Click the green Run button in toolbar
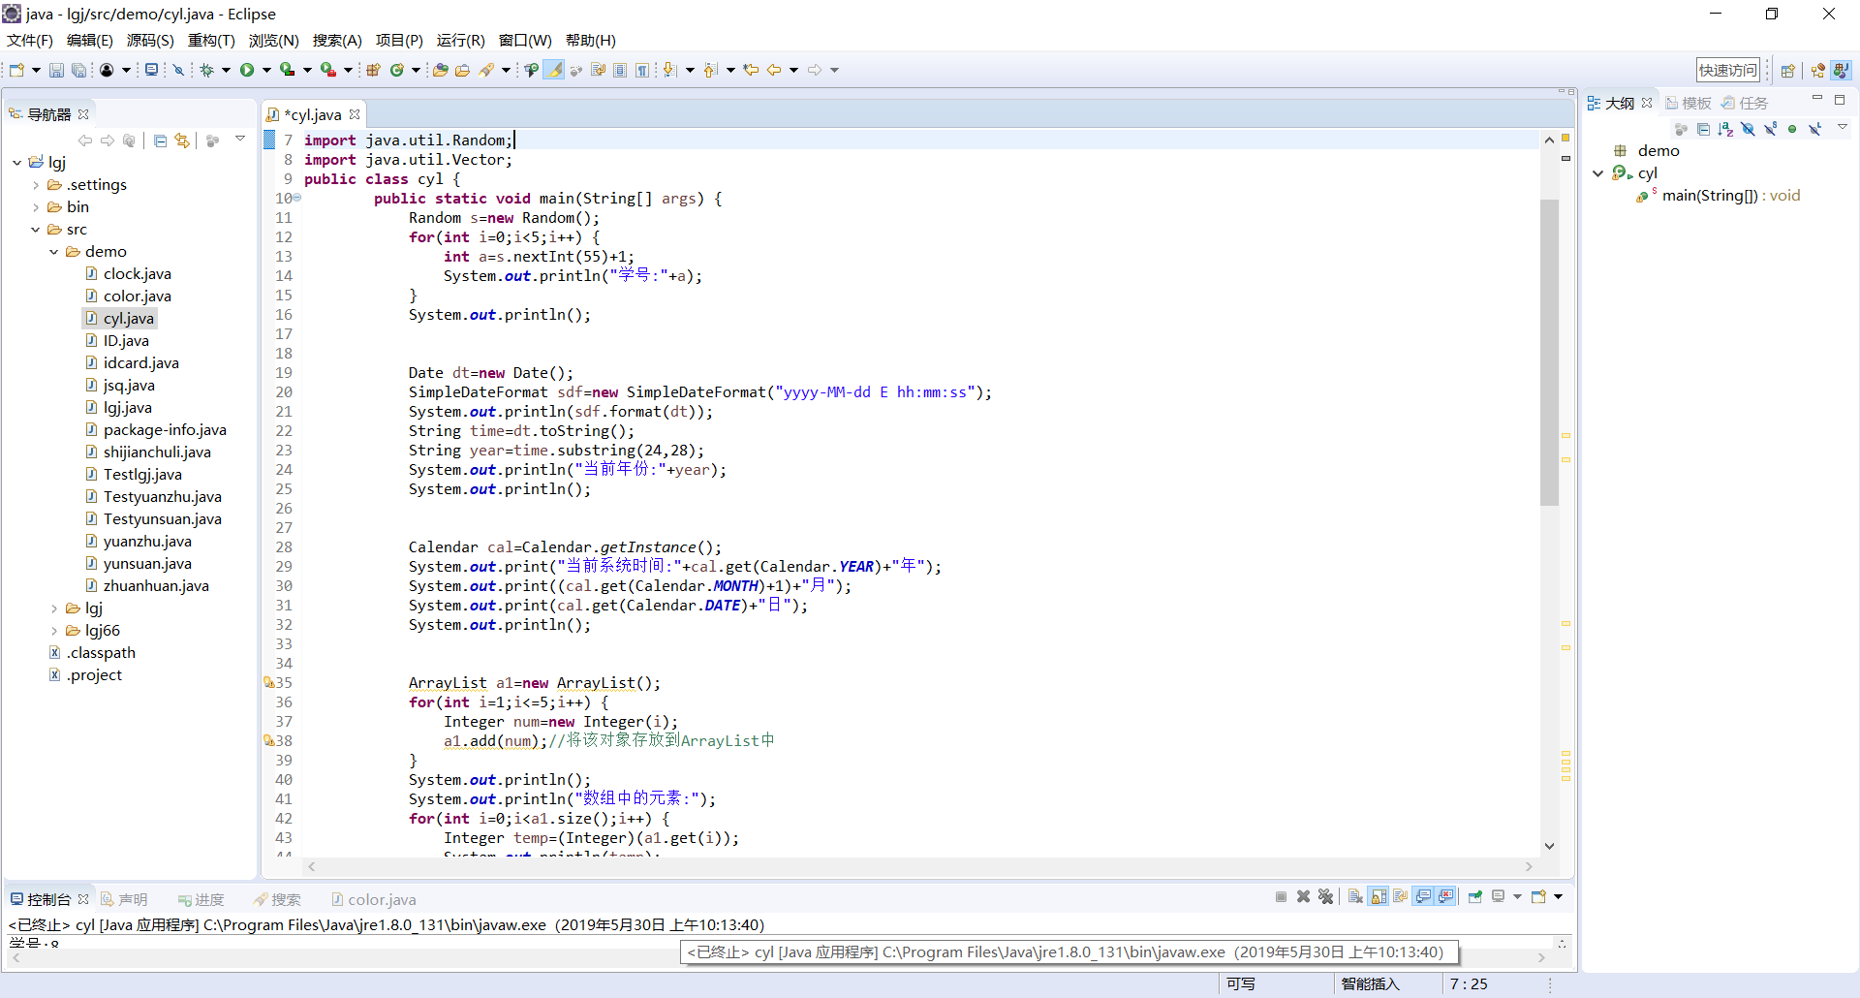This screenshot has width=1860, height=998. (247, 70)
